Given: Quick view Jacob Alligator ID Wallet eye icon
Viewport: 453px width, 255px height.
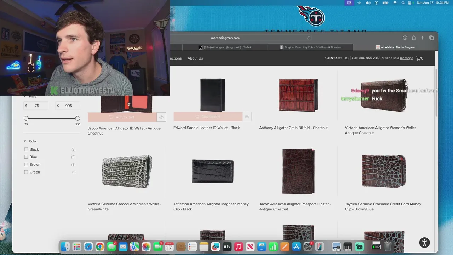Looking at the screenshot, I should click(161, 117).
